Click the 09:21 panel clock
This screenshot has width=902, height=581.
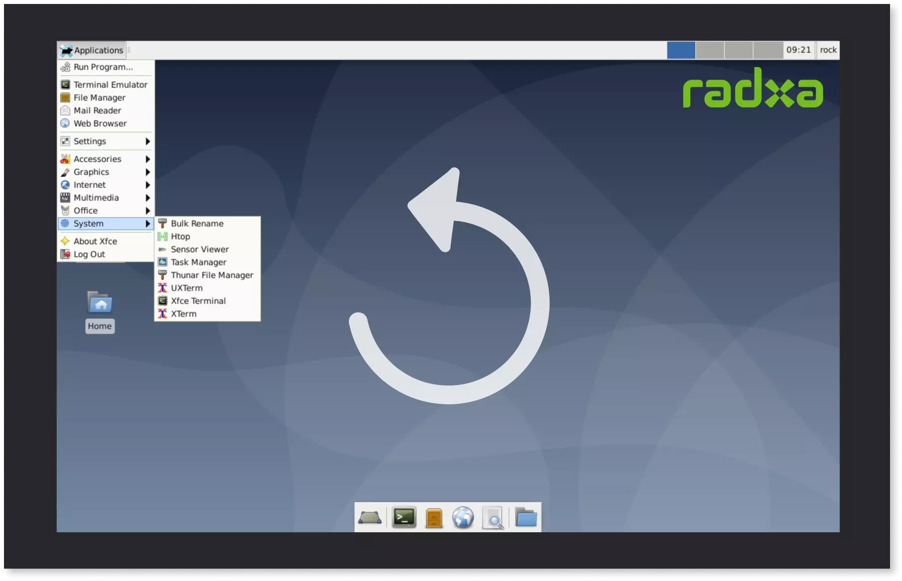coord(799,50)
